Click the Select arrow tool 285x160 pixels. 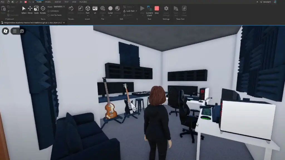(24, 9)
